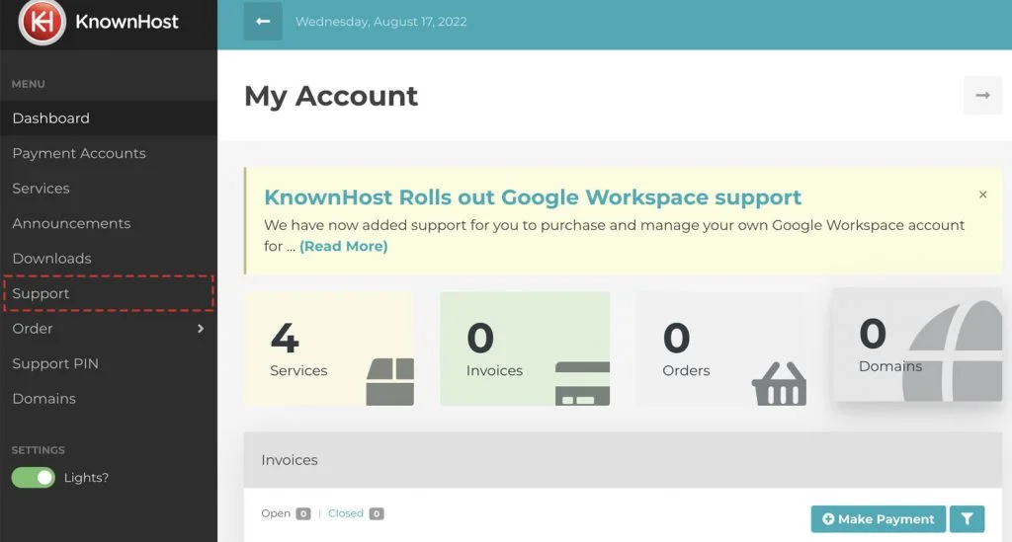
Task: Click the Invoices section header
Action: 623,459
